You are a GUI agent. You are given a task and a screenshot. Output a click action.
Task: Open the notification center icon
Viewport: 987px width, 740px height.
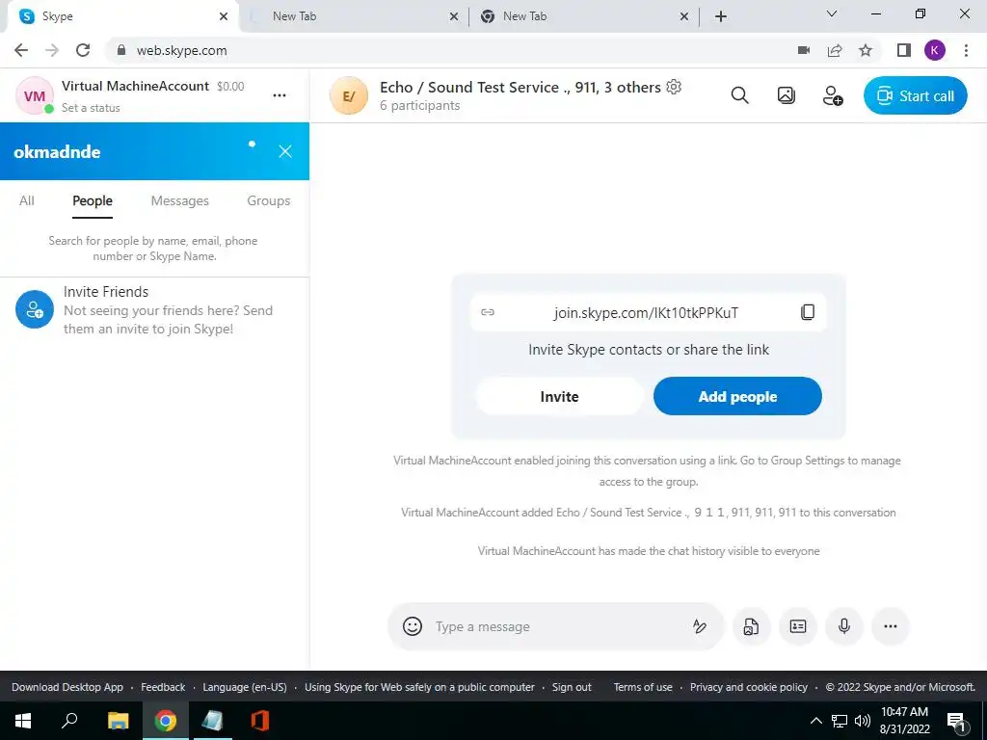957,721
